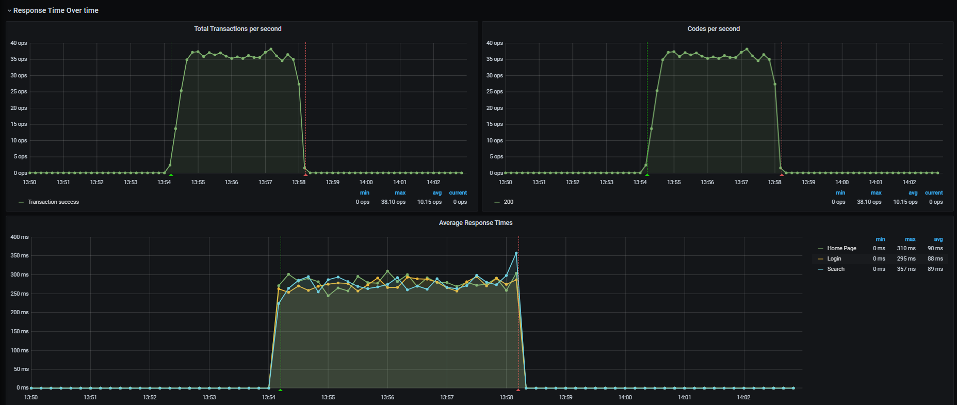The width and height of the screenshot is (957, 405).
Task: Click the 400 ms y-axis label
Action: (20, 237)
